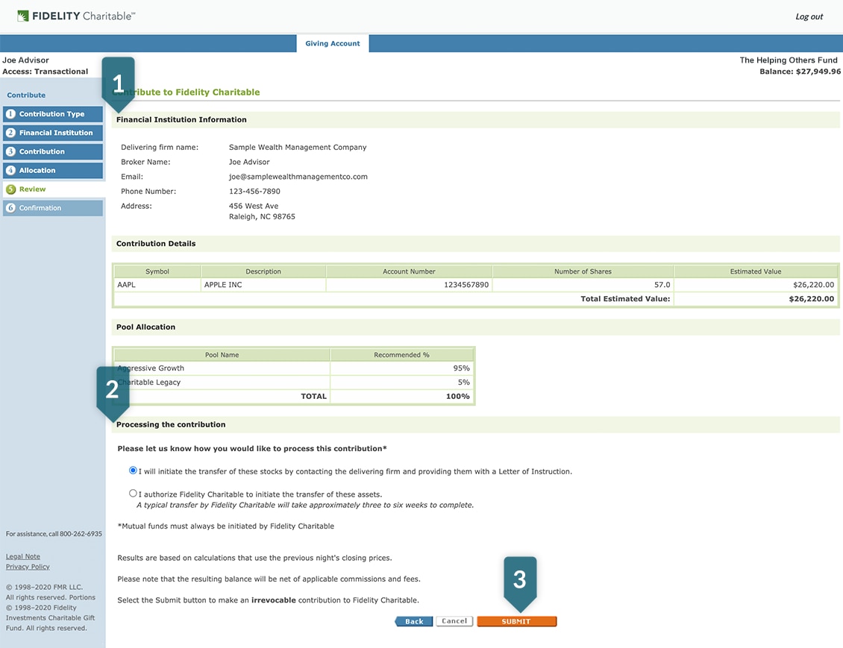The height and width of the screenshot is (648, 843).
Task: Open the Legal Note link
Action: (x=23, y=556)
